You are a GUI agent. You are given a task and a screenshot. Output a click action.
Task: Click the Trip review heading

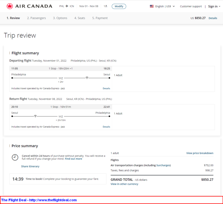click(20, 35)
